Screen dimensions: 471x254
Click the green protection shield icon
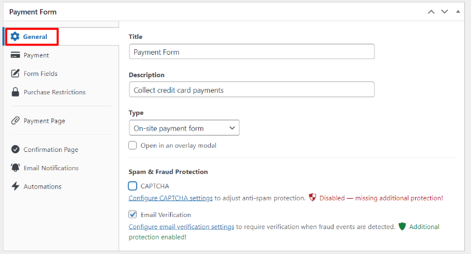402,227
